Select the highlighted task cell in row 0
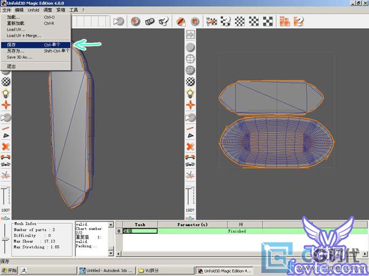 pos(140,231)
